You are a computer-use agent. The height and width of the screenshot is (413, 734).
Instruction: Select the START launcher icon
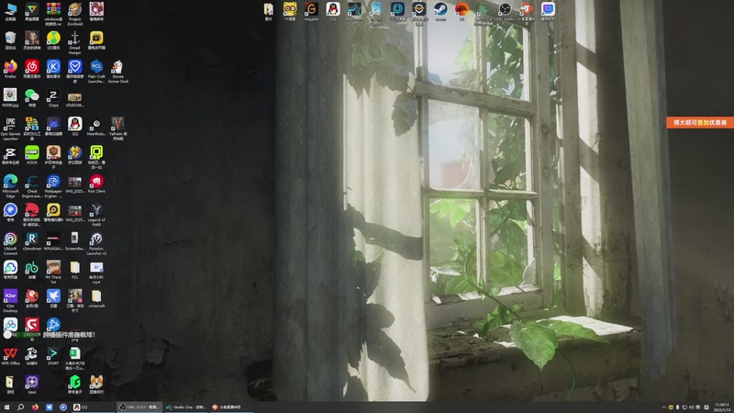53,355
